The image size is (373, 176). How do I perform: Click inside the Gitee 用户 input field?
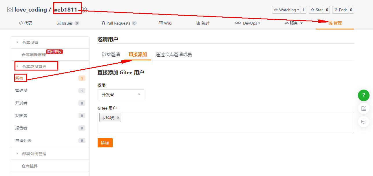(226, 123)
